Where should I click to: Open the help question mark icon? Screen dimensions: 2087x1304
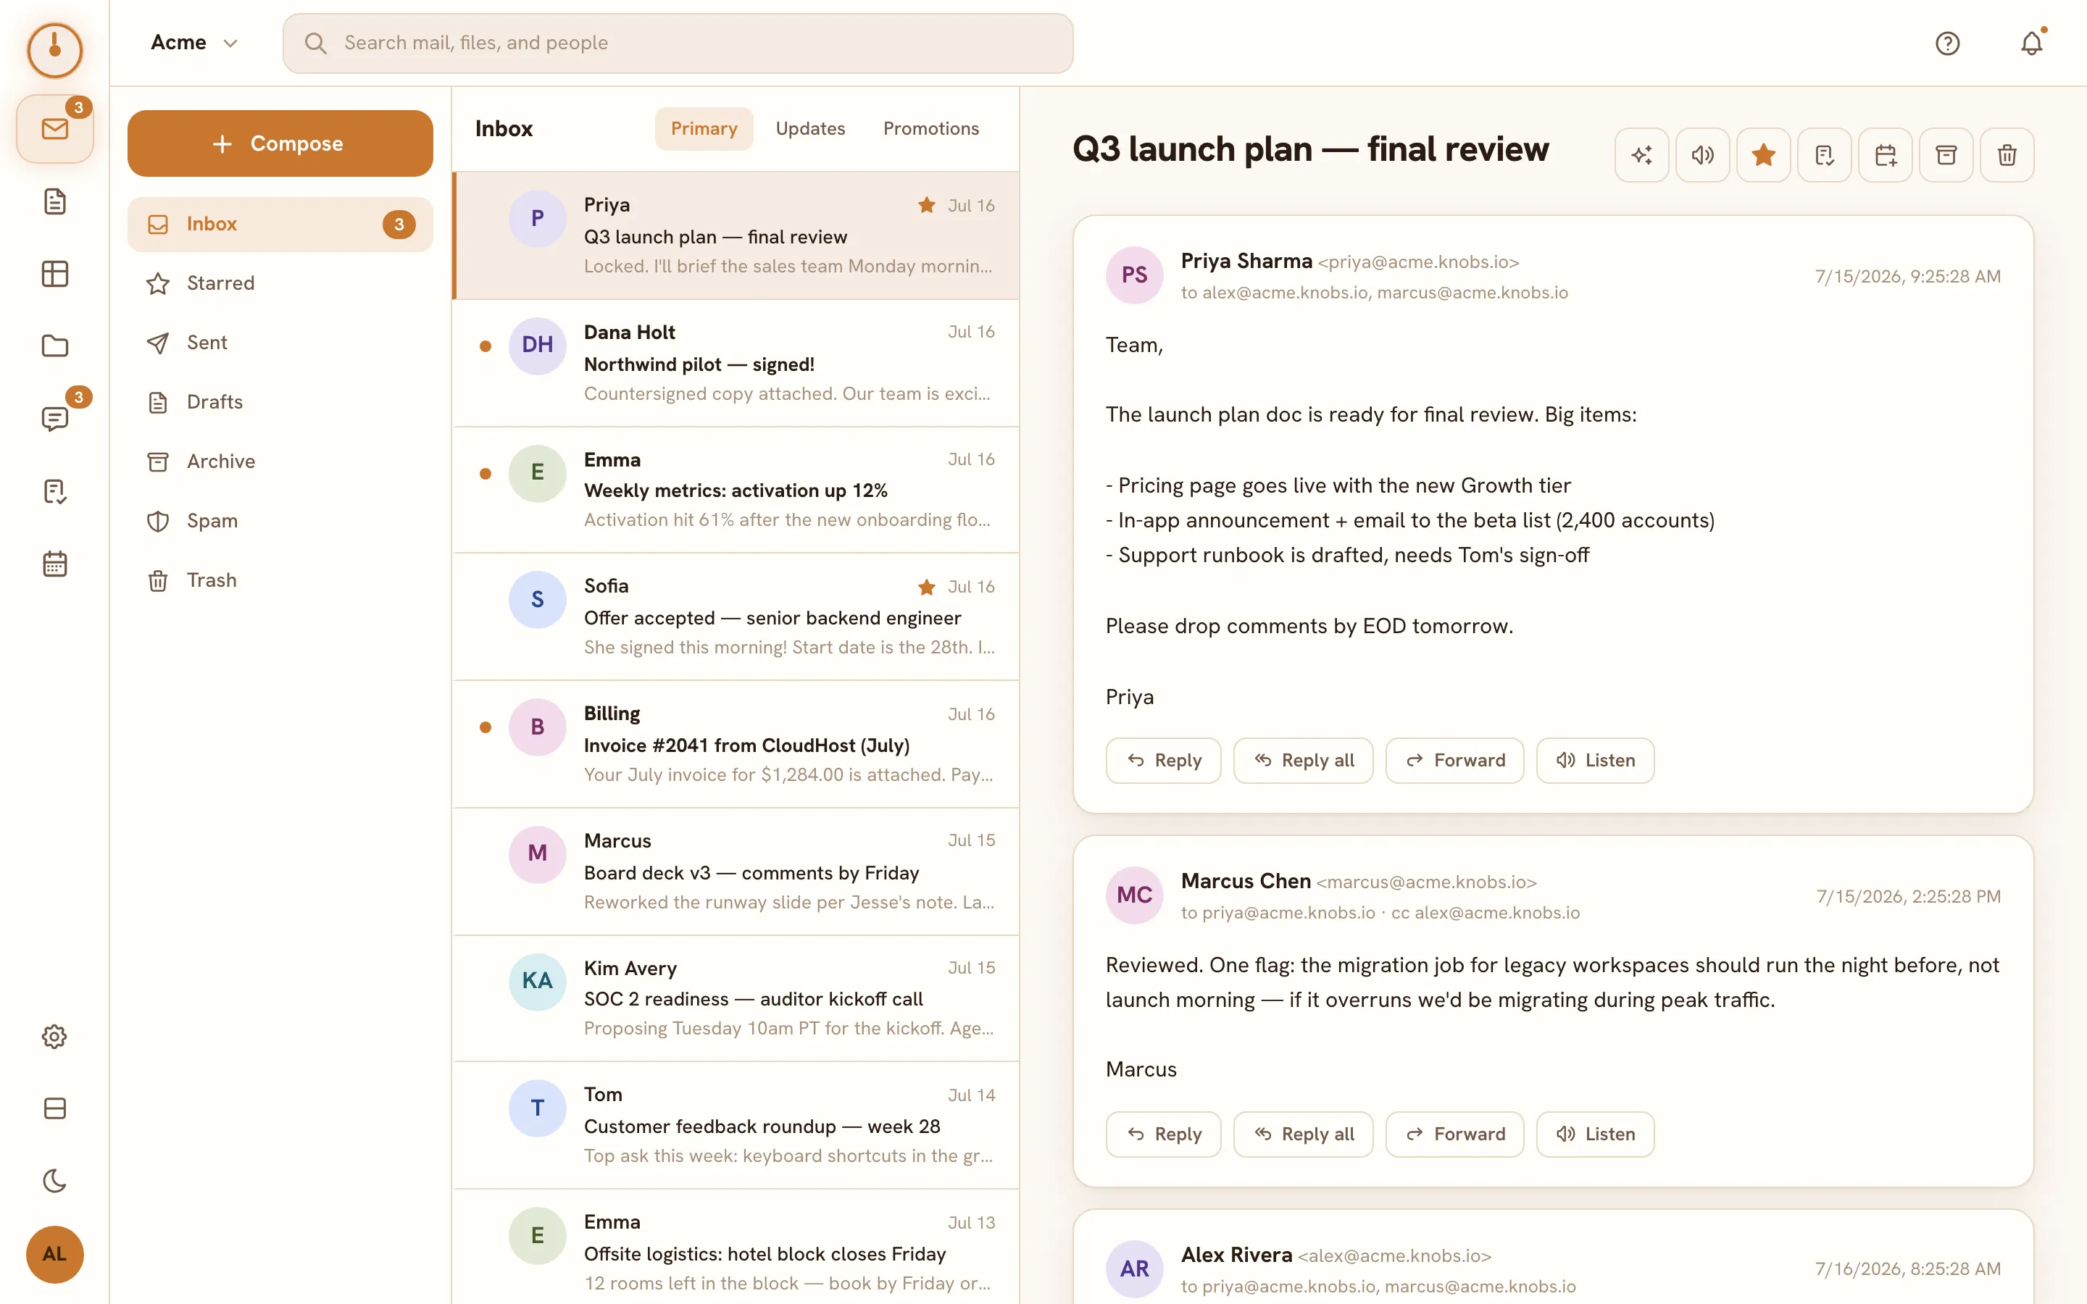coord(1947,43)
